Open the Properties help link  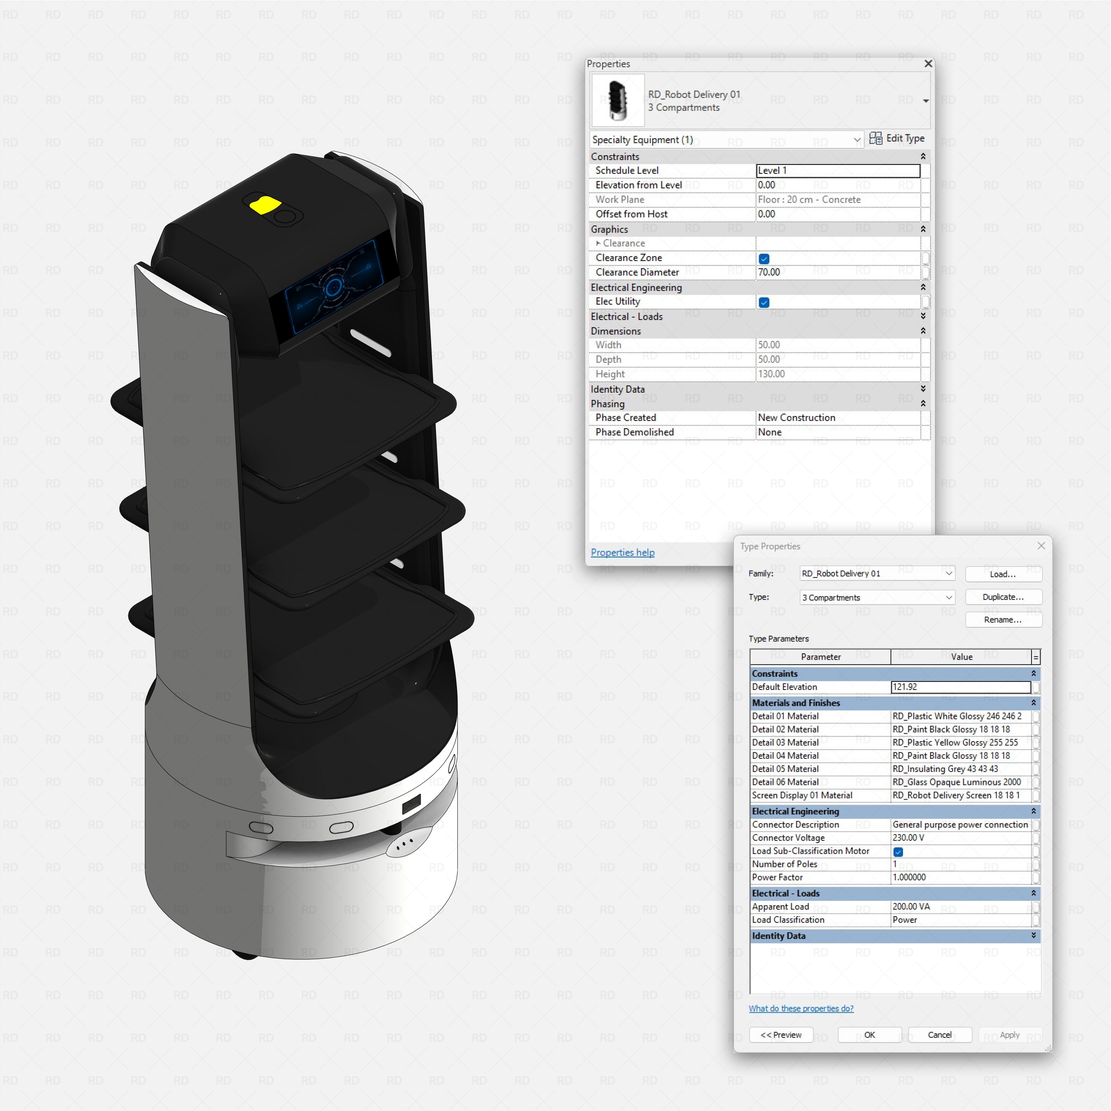(622, 553)
